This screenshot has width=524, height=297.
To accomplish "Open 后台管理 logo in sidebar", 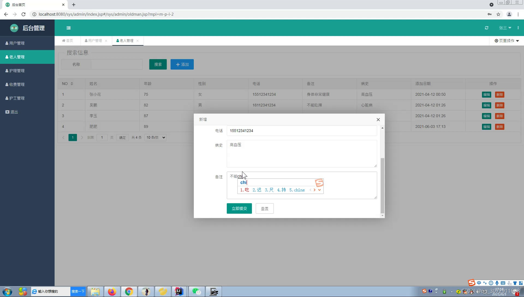I will point(27,28).
